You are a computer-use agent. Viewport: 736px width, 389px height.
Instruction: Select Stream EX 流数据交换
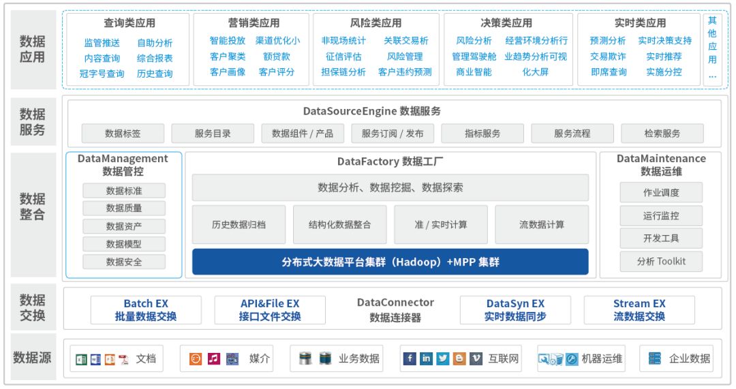click(x=639, y=310)
